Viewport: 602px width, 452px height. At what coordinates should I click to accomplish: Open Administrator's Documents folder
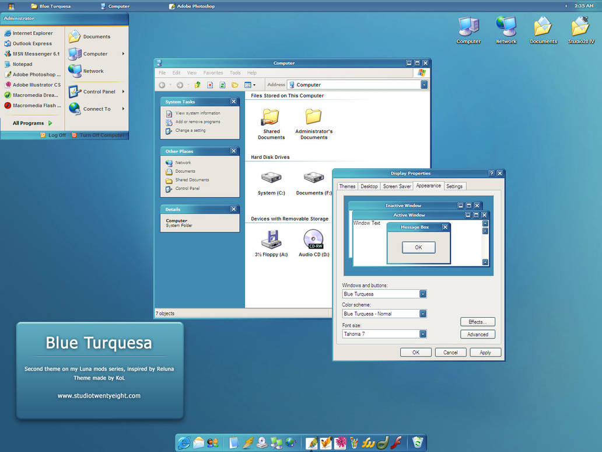coord(314,124)
